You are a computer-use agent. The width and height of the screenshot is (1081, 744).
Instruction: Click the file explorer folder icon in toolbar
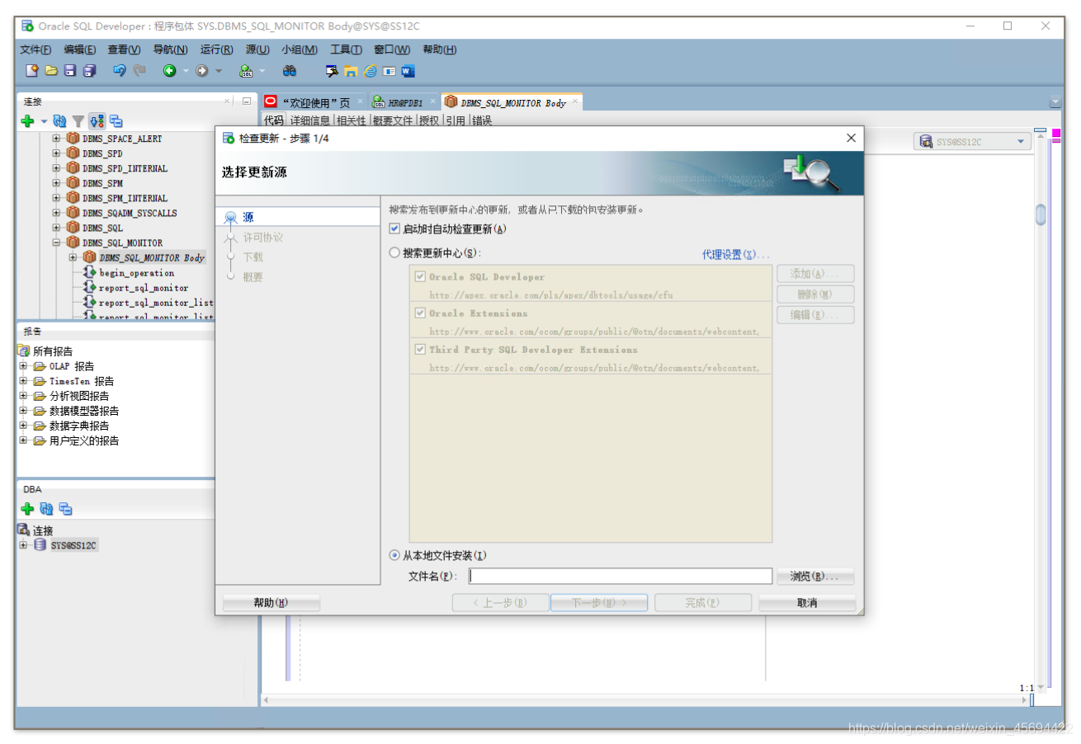[x=351, y=71]
